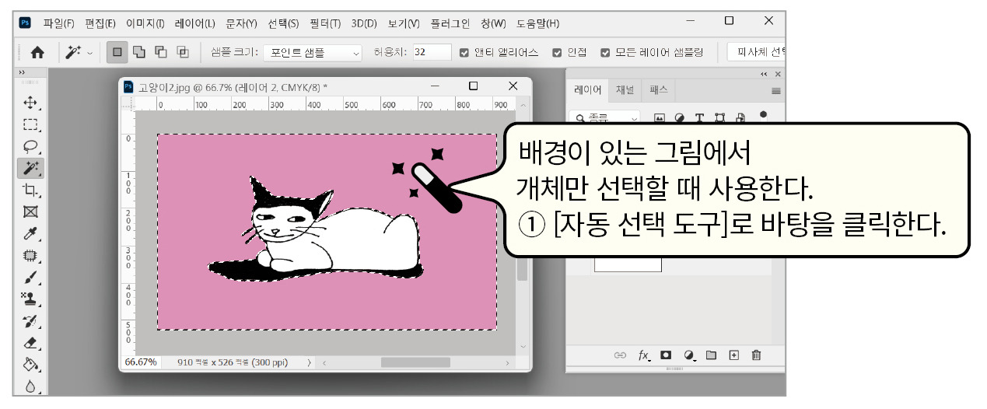Screen dimensions: 987x409
Task: Select the Crop tool
Action: click(31, 190)
